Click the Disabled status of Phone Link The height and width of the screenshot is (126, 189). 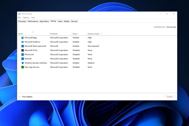tap(76, 54)
